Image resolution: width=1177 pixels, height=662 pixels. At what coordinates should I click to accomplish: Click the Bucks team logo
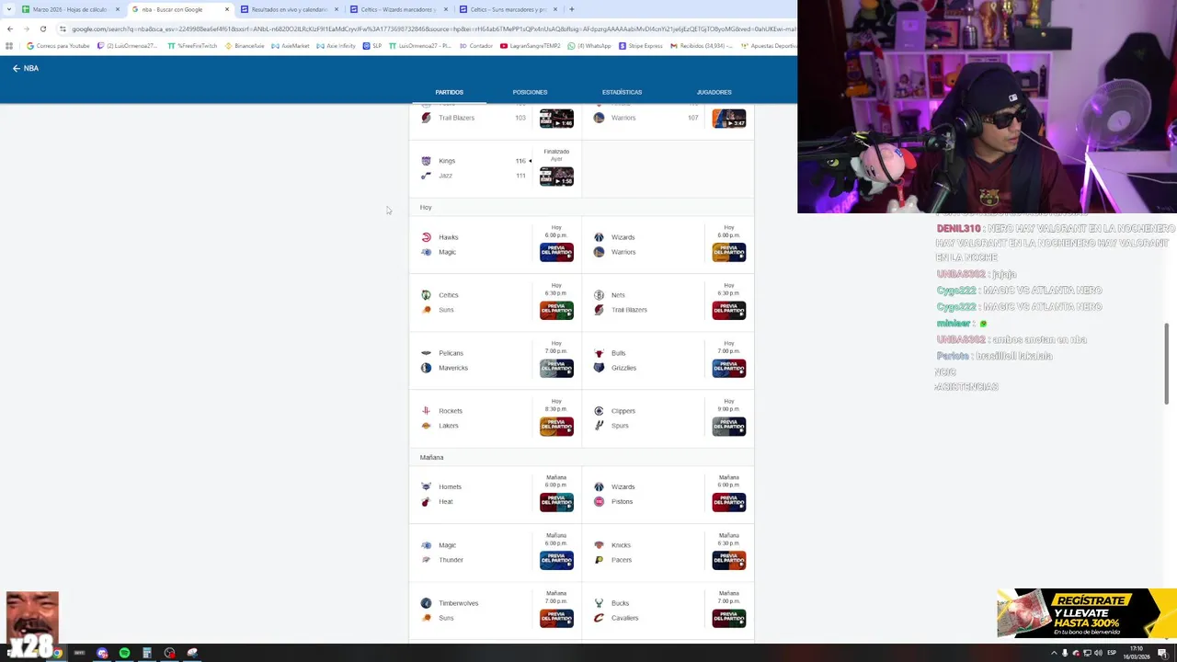coord(599,603)
